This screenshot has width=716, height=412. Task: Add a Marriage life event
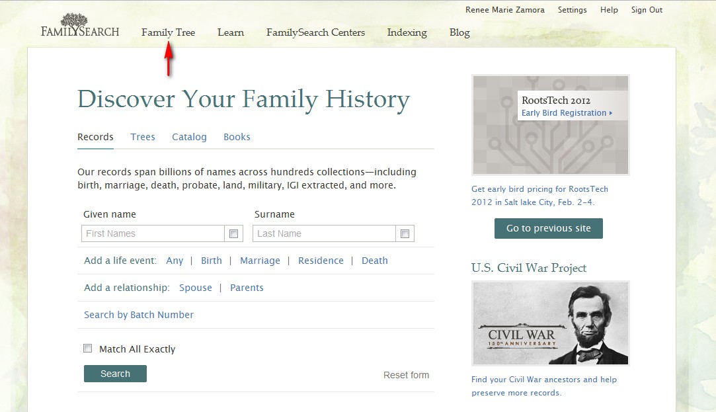(x=260, y=261)
